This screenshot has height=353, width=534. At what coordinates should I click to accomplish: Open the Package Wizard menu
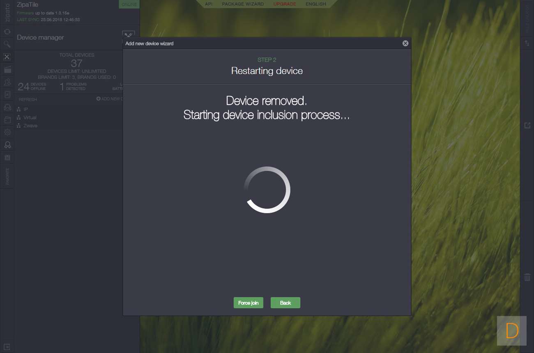point(243,4)
